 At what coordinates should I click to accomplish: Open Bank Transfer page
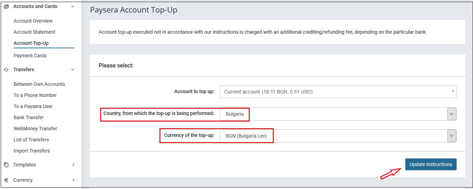pyautogui.click(x=29, y=117)
